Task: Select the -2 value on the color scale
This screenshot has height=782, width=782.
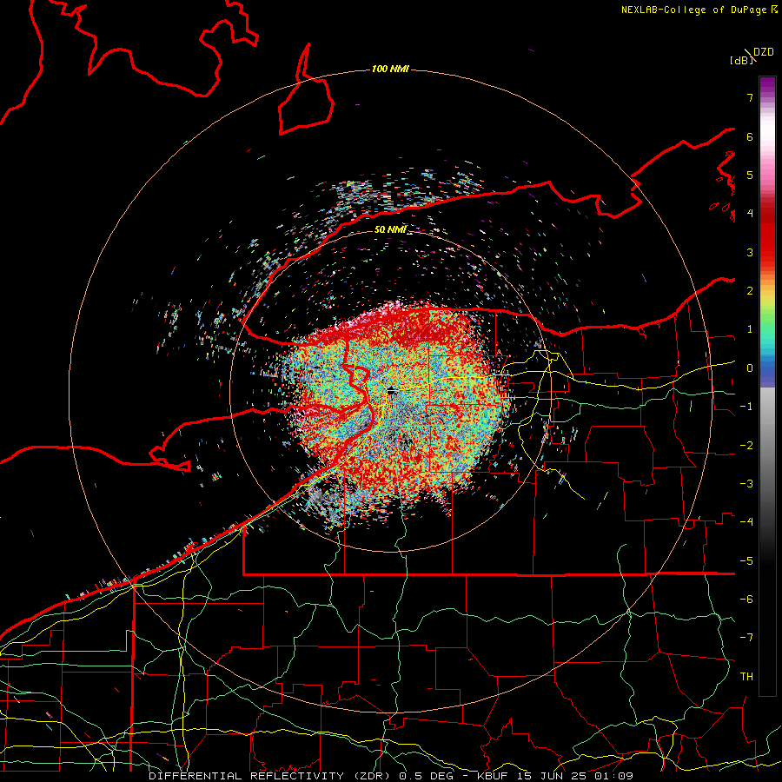Action: 746,446
